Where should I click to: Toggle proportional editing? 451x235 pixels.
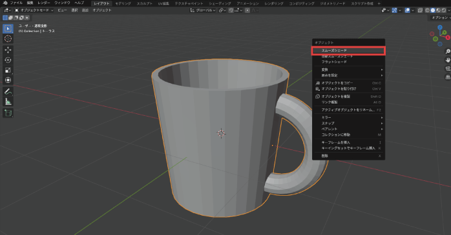[x=247, y=10]
